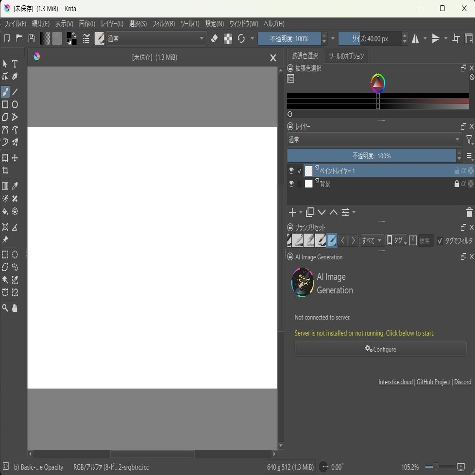
Task: Select the Transform tool
Action: point(5,158)
